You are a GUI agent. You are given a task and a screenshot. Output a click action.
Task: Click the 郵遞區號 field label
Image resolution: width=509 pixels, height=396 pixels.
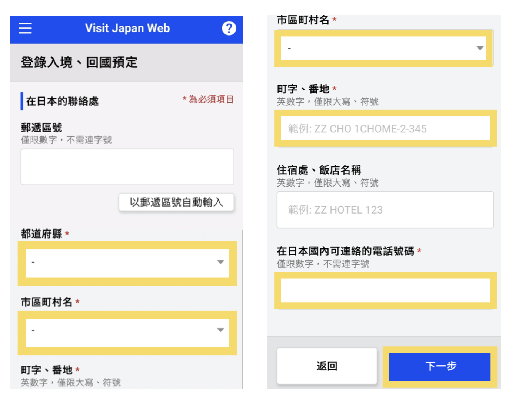tap(41, 128)
